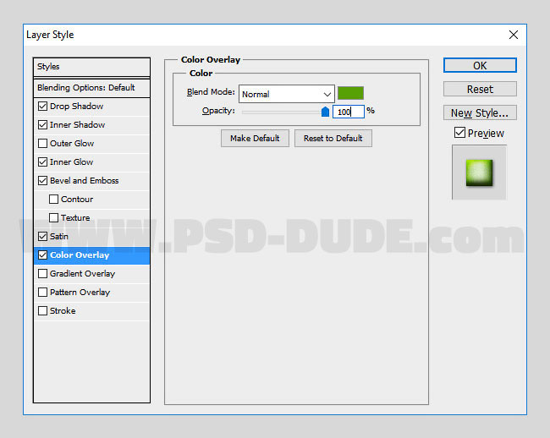Confirm with the OK button
This screenshot has width=550, height=438.
point(480,65)
